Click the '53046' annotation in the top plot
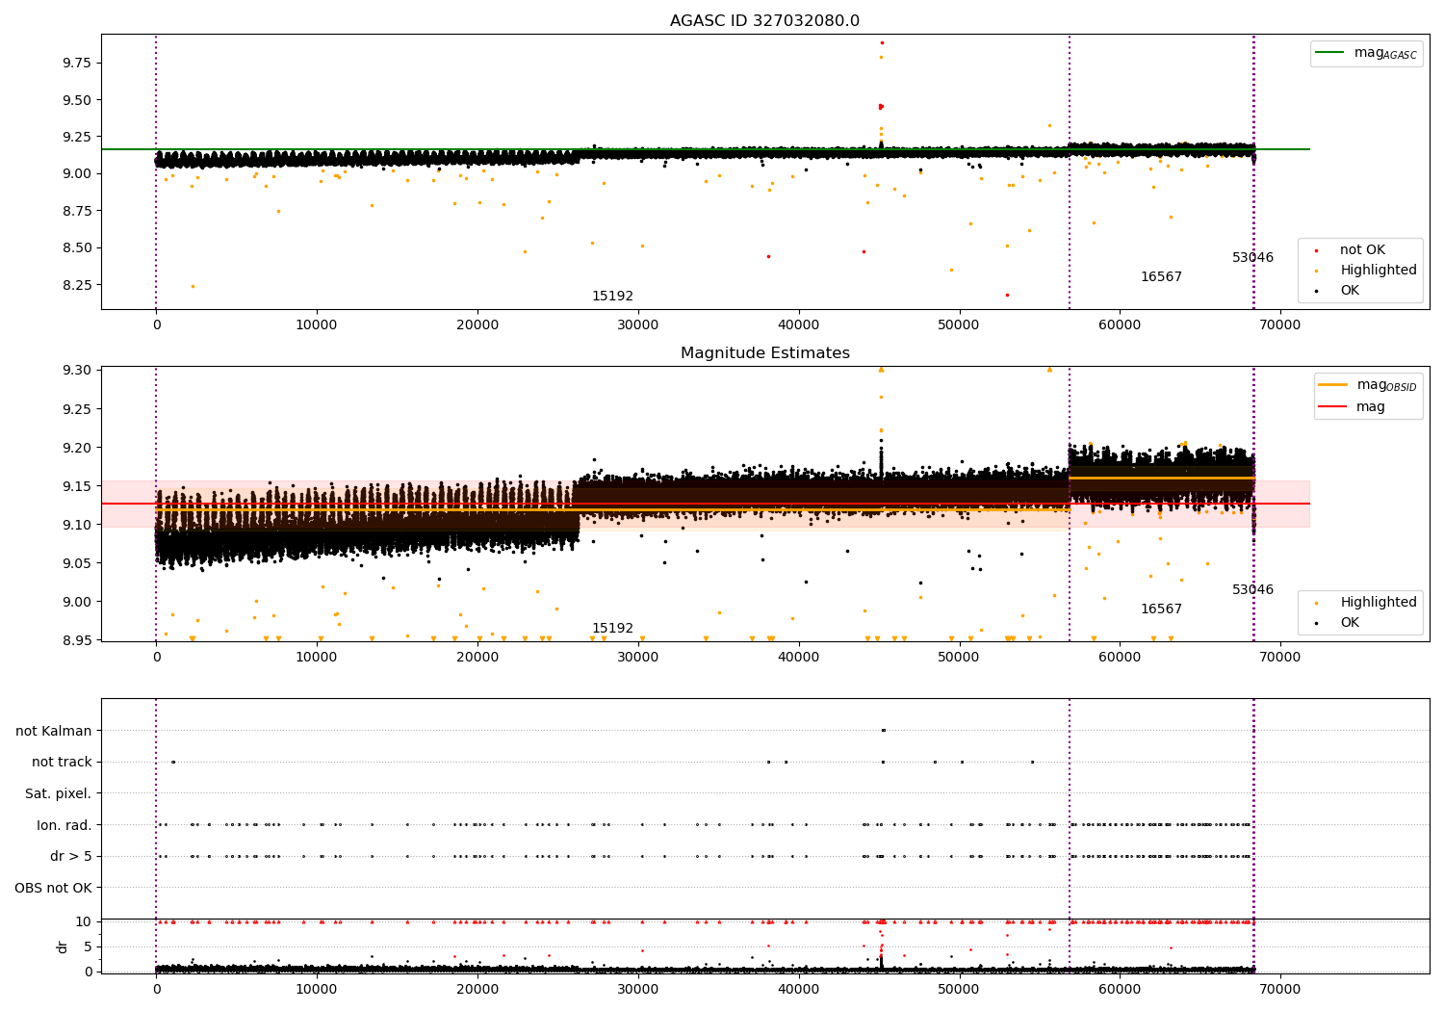1444x1011 pixels. click(1252, 258)
